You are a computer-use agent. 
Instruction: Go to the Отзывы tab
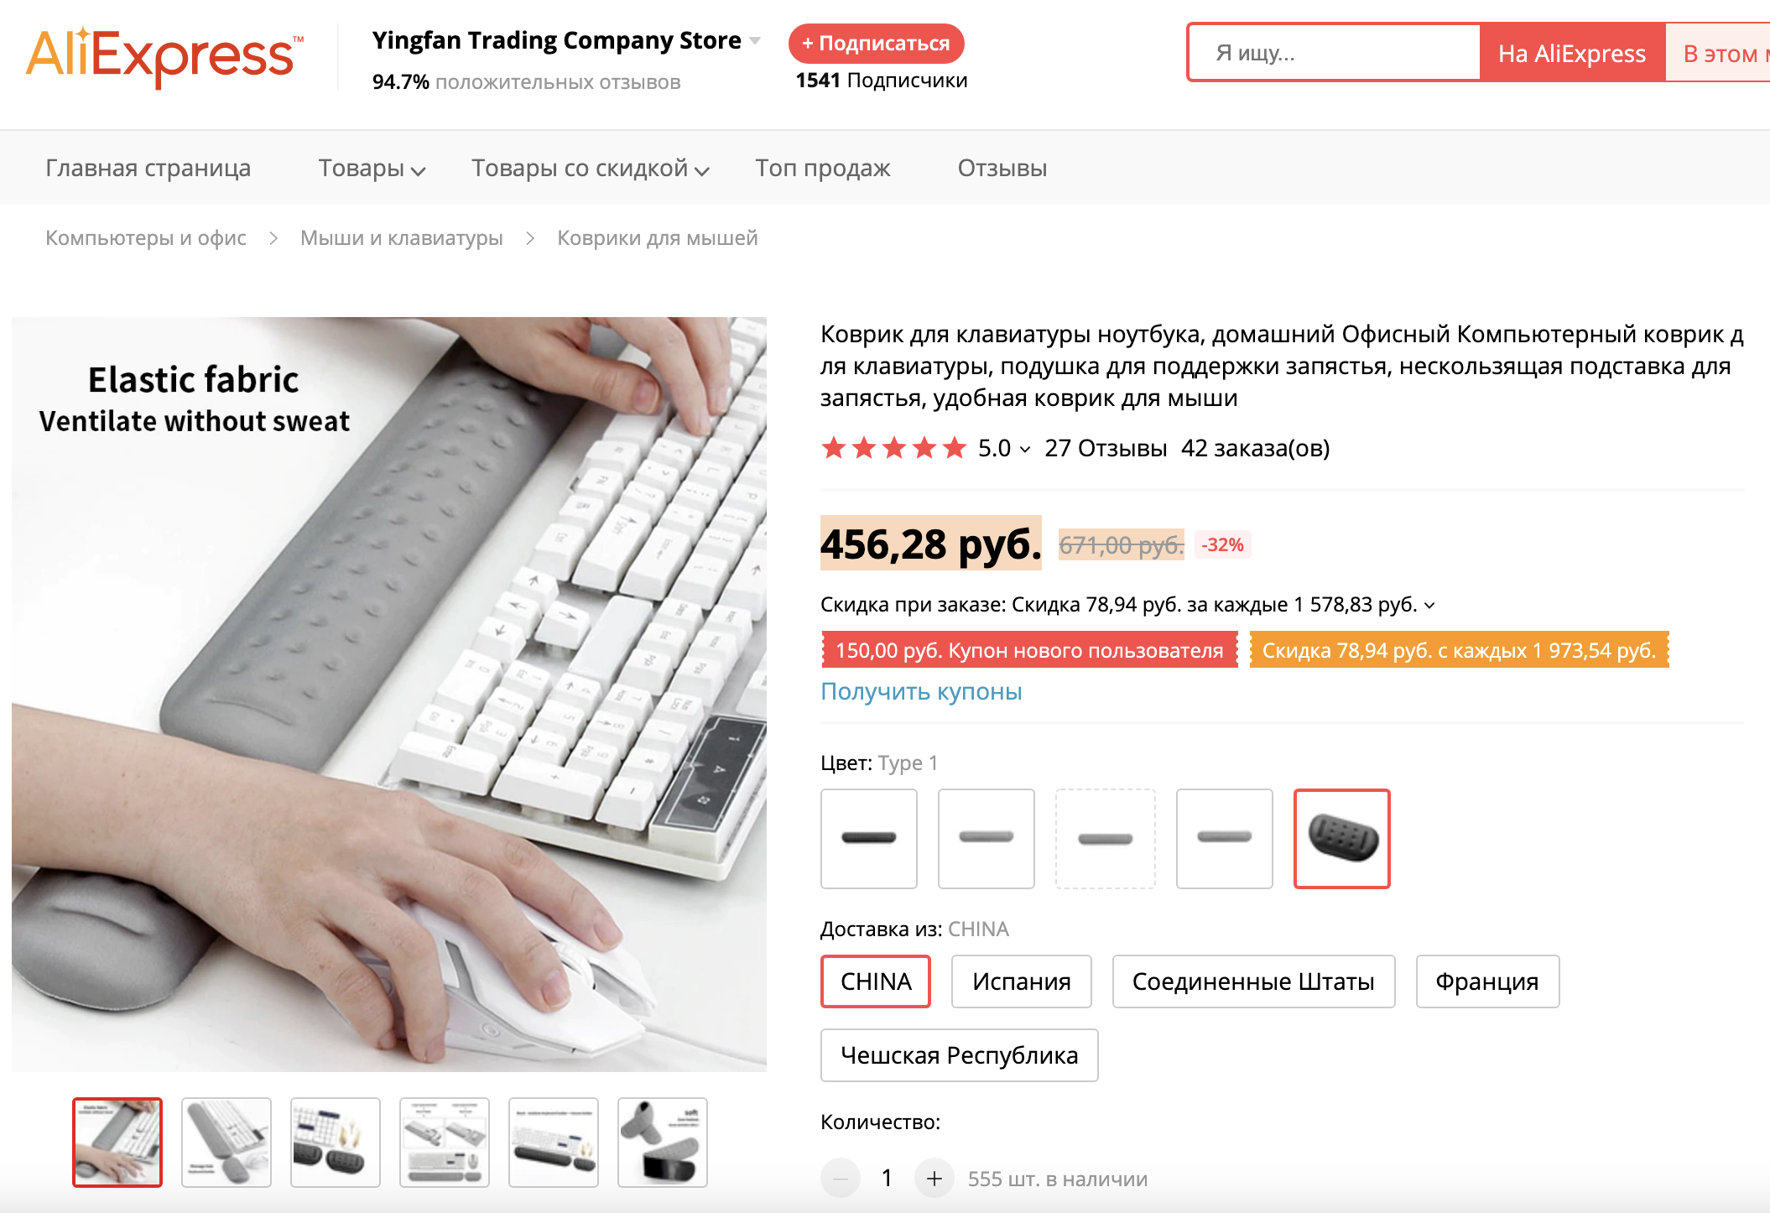(1002, 169)
